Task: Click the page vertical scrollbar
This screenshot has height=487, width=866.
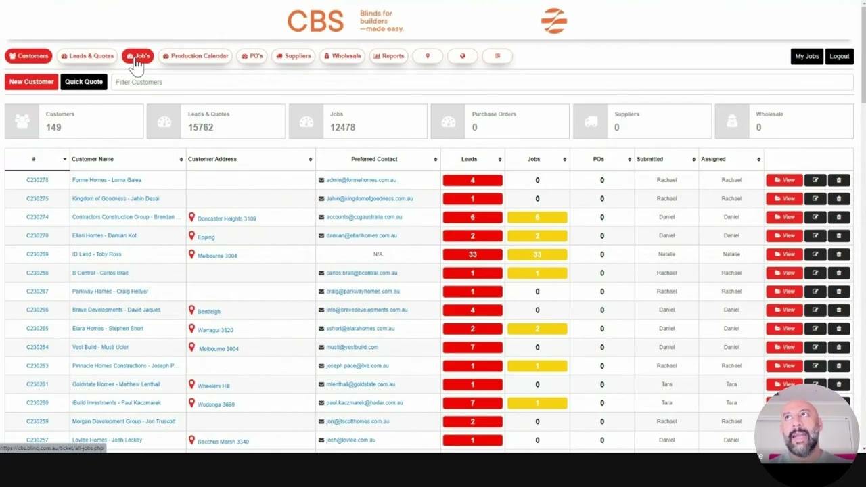Action: click(x=862, y=55)
